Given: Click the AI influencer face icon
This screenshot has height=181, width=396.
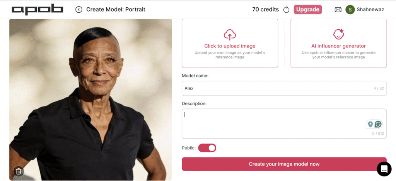Looking at the screenshot, I should point(338,35).
